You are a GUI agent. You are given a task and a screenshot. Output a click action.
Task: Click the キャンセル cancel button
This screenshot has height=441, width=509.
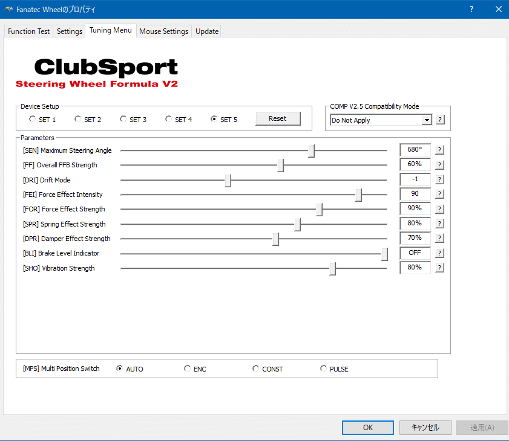pyautogui.click(x=425, y=428)
